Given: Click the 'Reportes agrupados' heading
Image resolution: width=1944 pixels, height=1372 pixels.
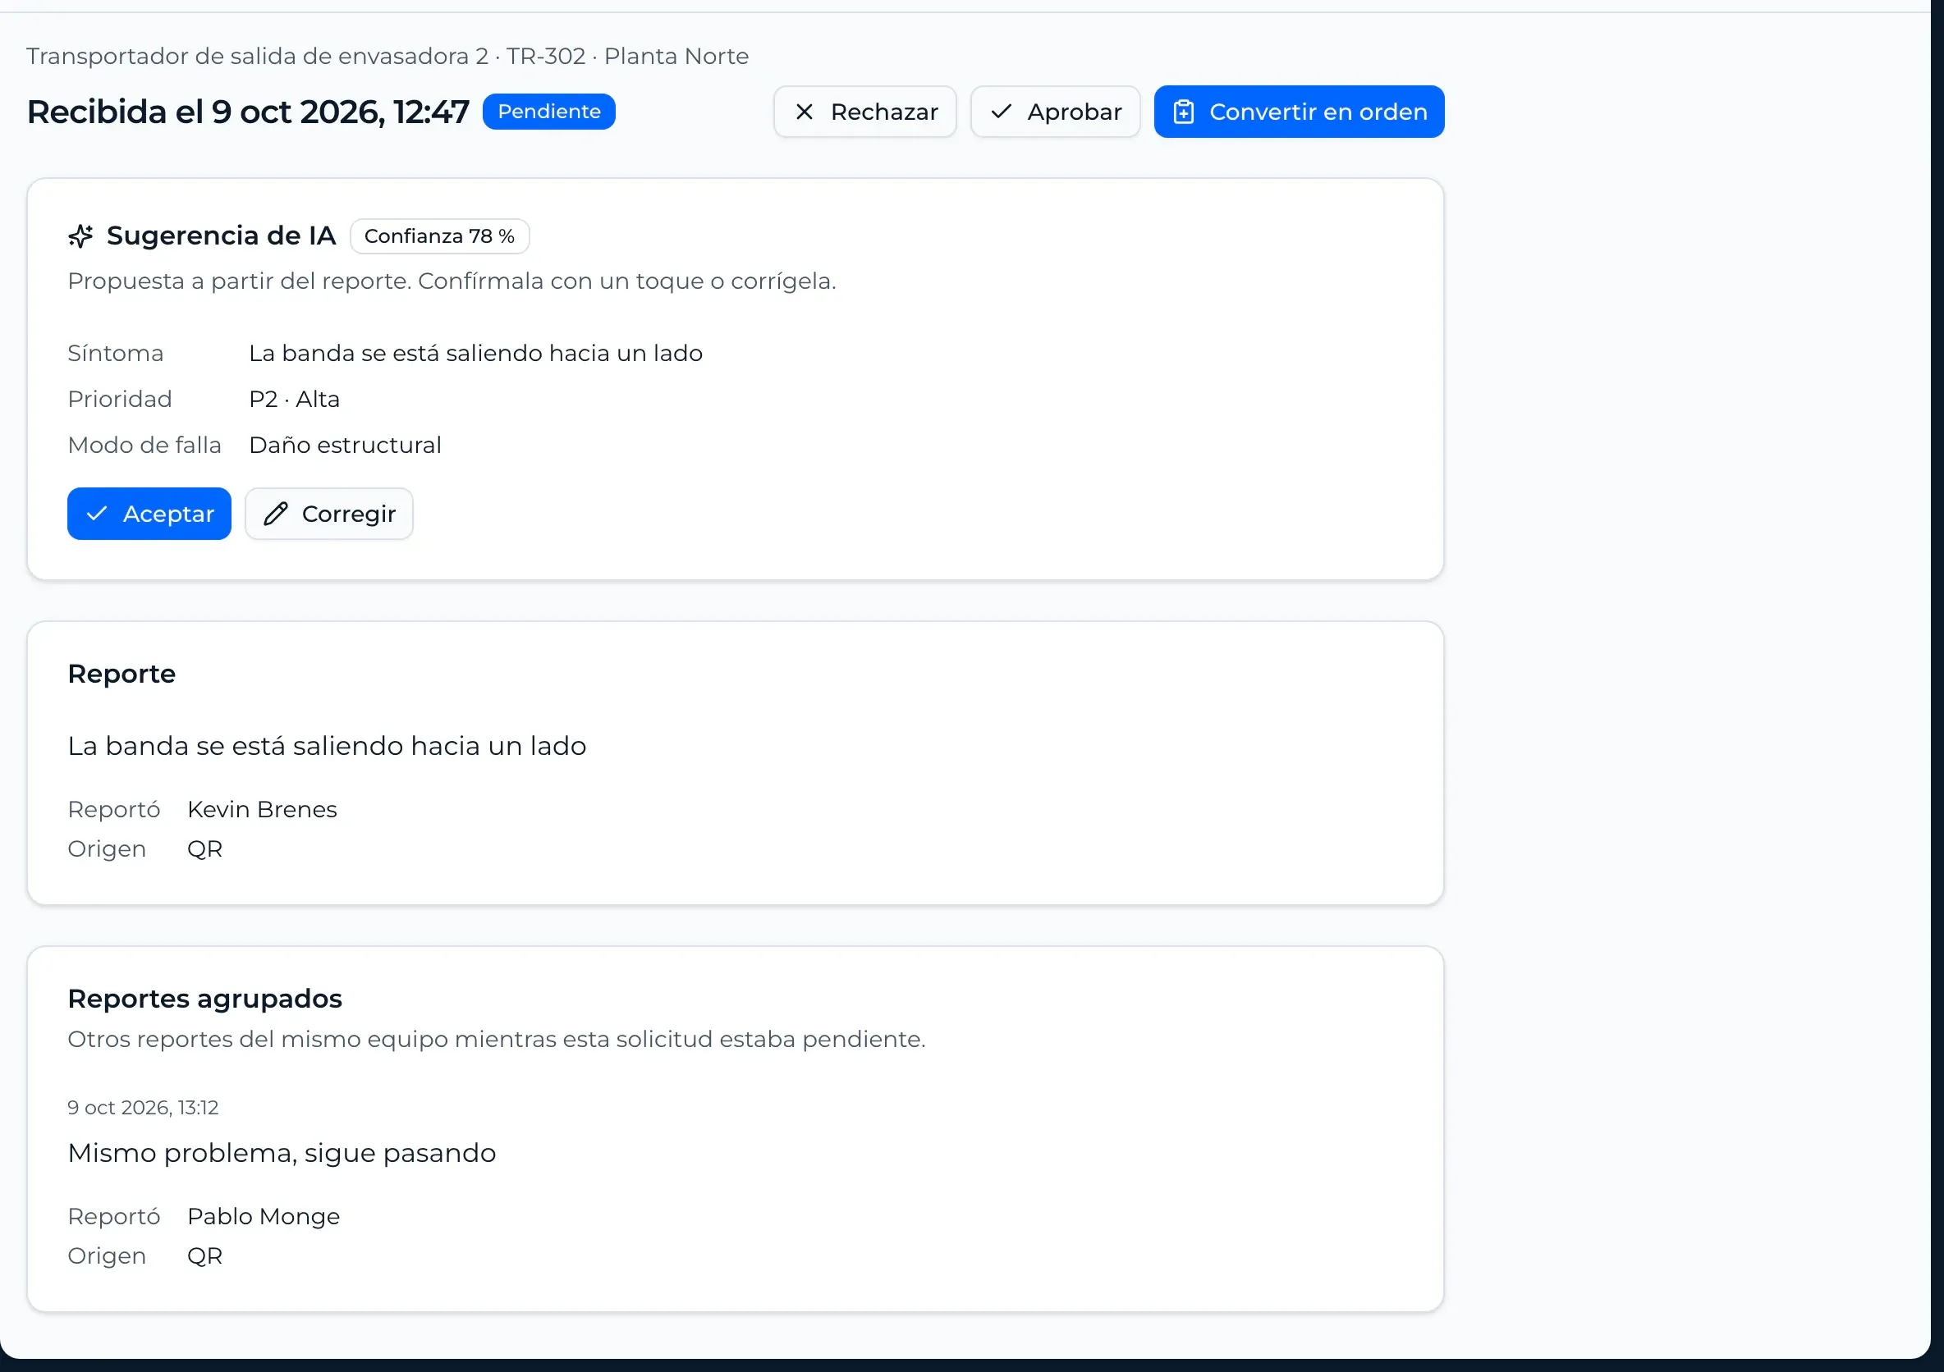Looking at the screenshot, I should click(205, 999).
